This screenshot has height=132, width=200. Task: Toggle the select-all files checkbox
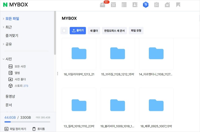[64, 31]
